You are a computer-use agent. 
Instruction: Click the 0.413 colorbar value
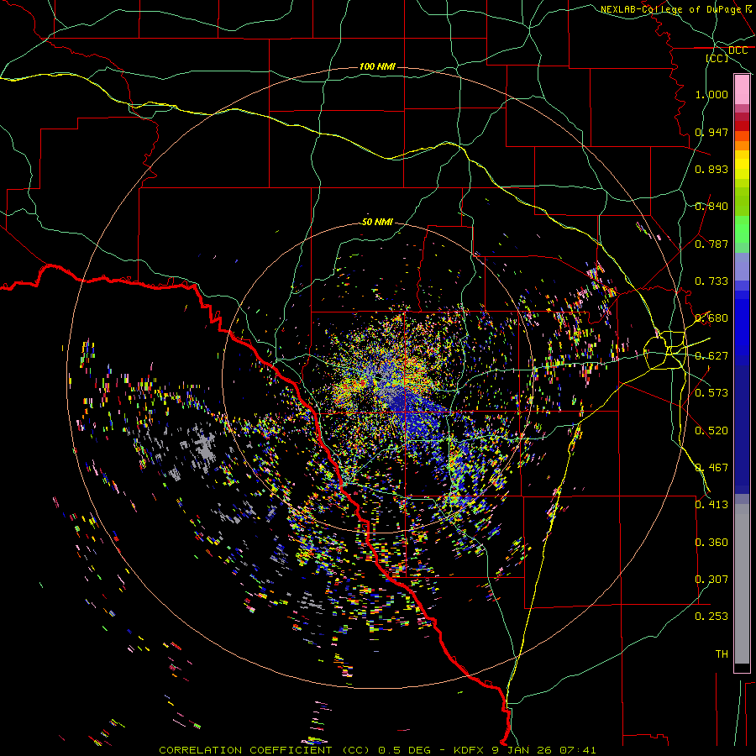pos(711,505)
